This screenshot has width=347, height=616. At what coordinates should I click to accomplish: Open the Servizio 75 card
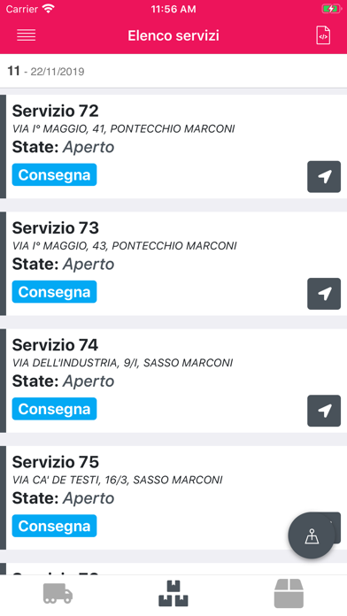click(x=173, y=497)
